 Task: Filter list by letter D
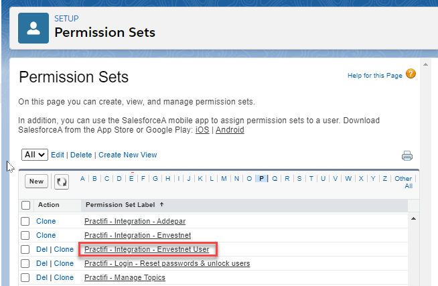(x=119, y=178)
